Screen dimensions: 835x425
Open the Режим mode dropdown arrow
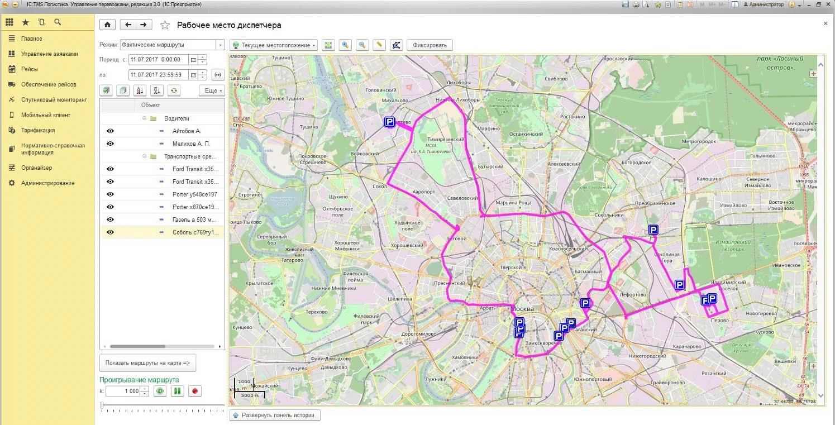click(x=220, y=45)
